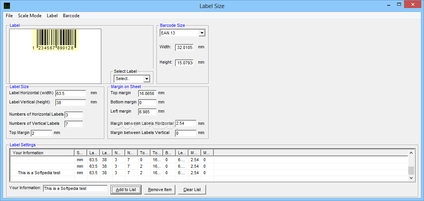Click the Bottom margin field
424x201 pixels.
[147, 103]
